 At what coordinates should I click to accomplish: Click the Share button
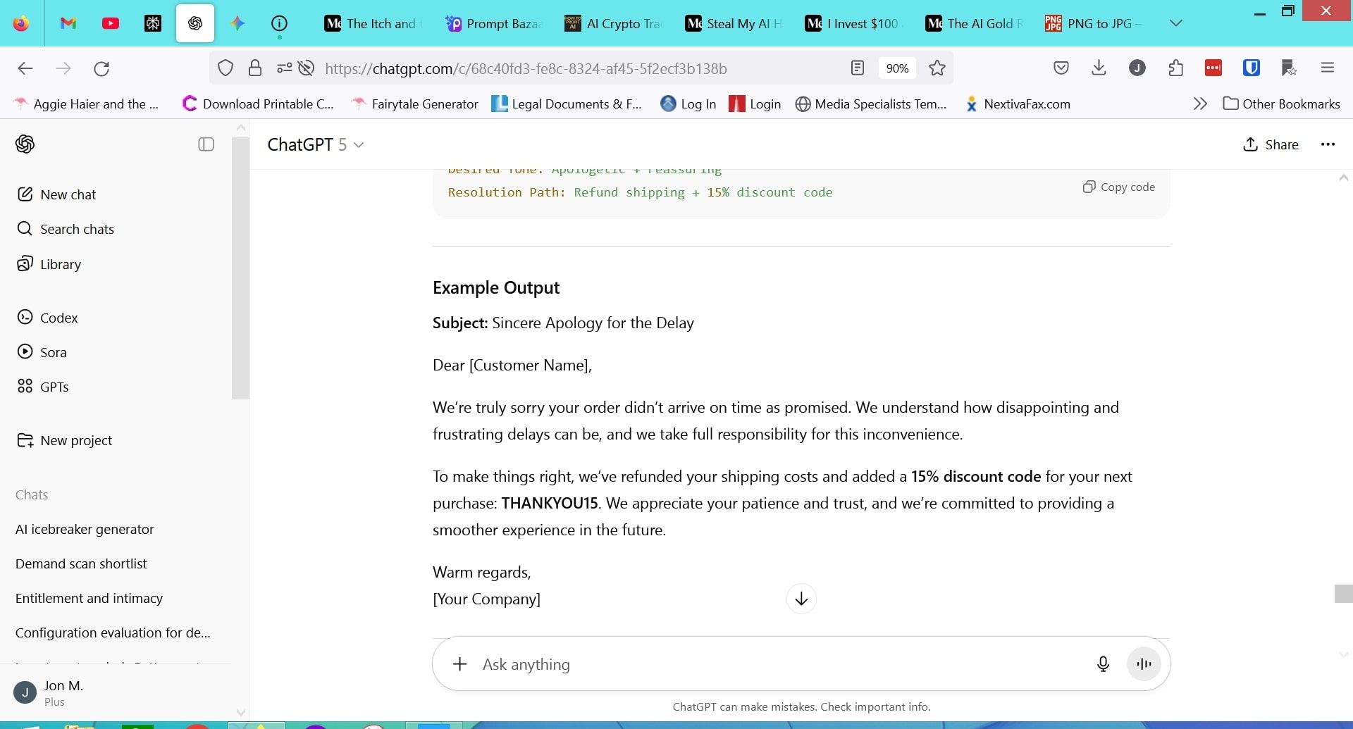click(1271, 144)
